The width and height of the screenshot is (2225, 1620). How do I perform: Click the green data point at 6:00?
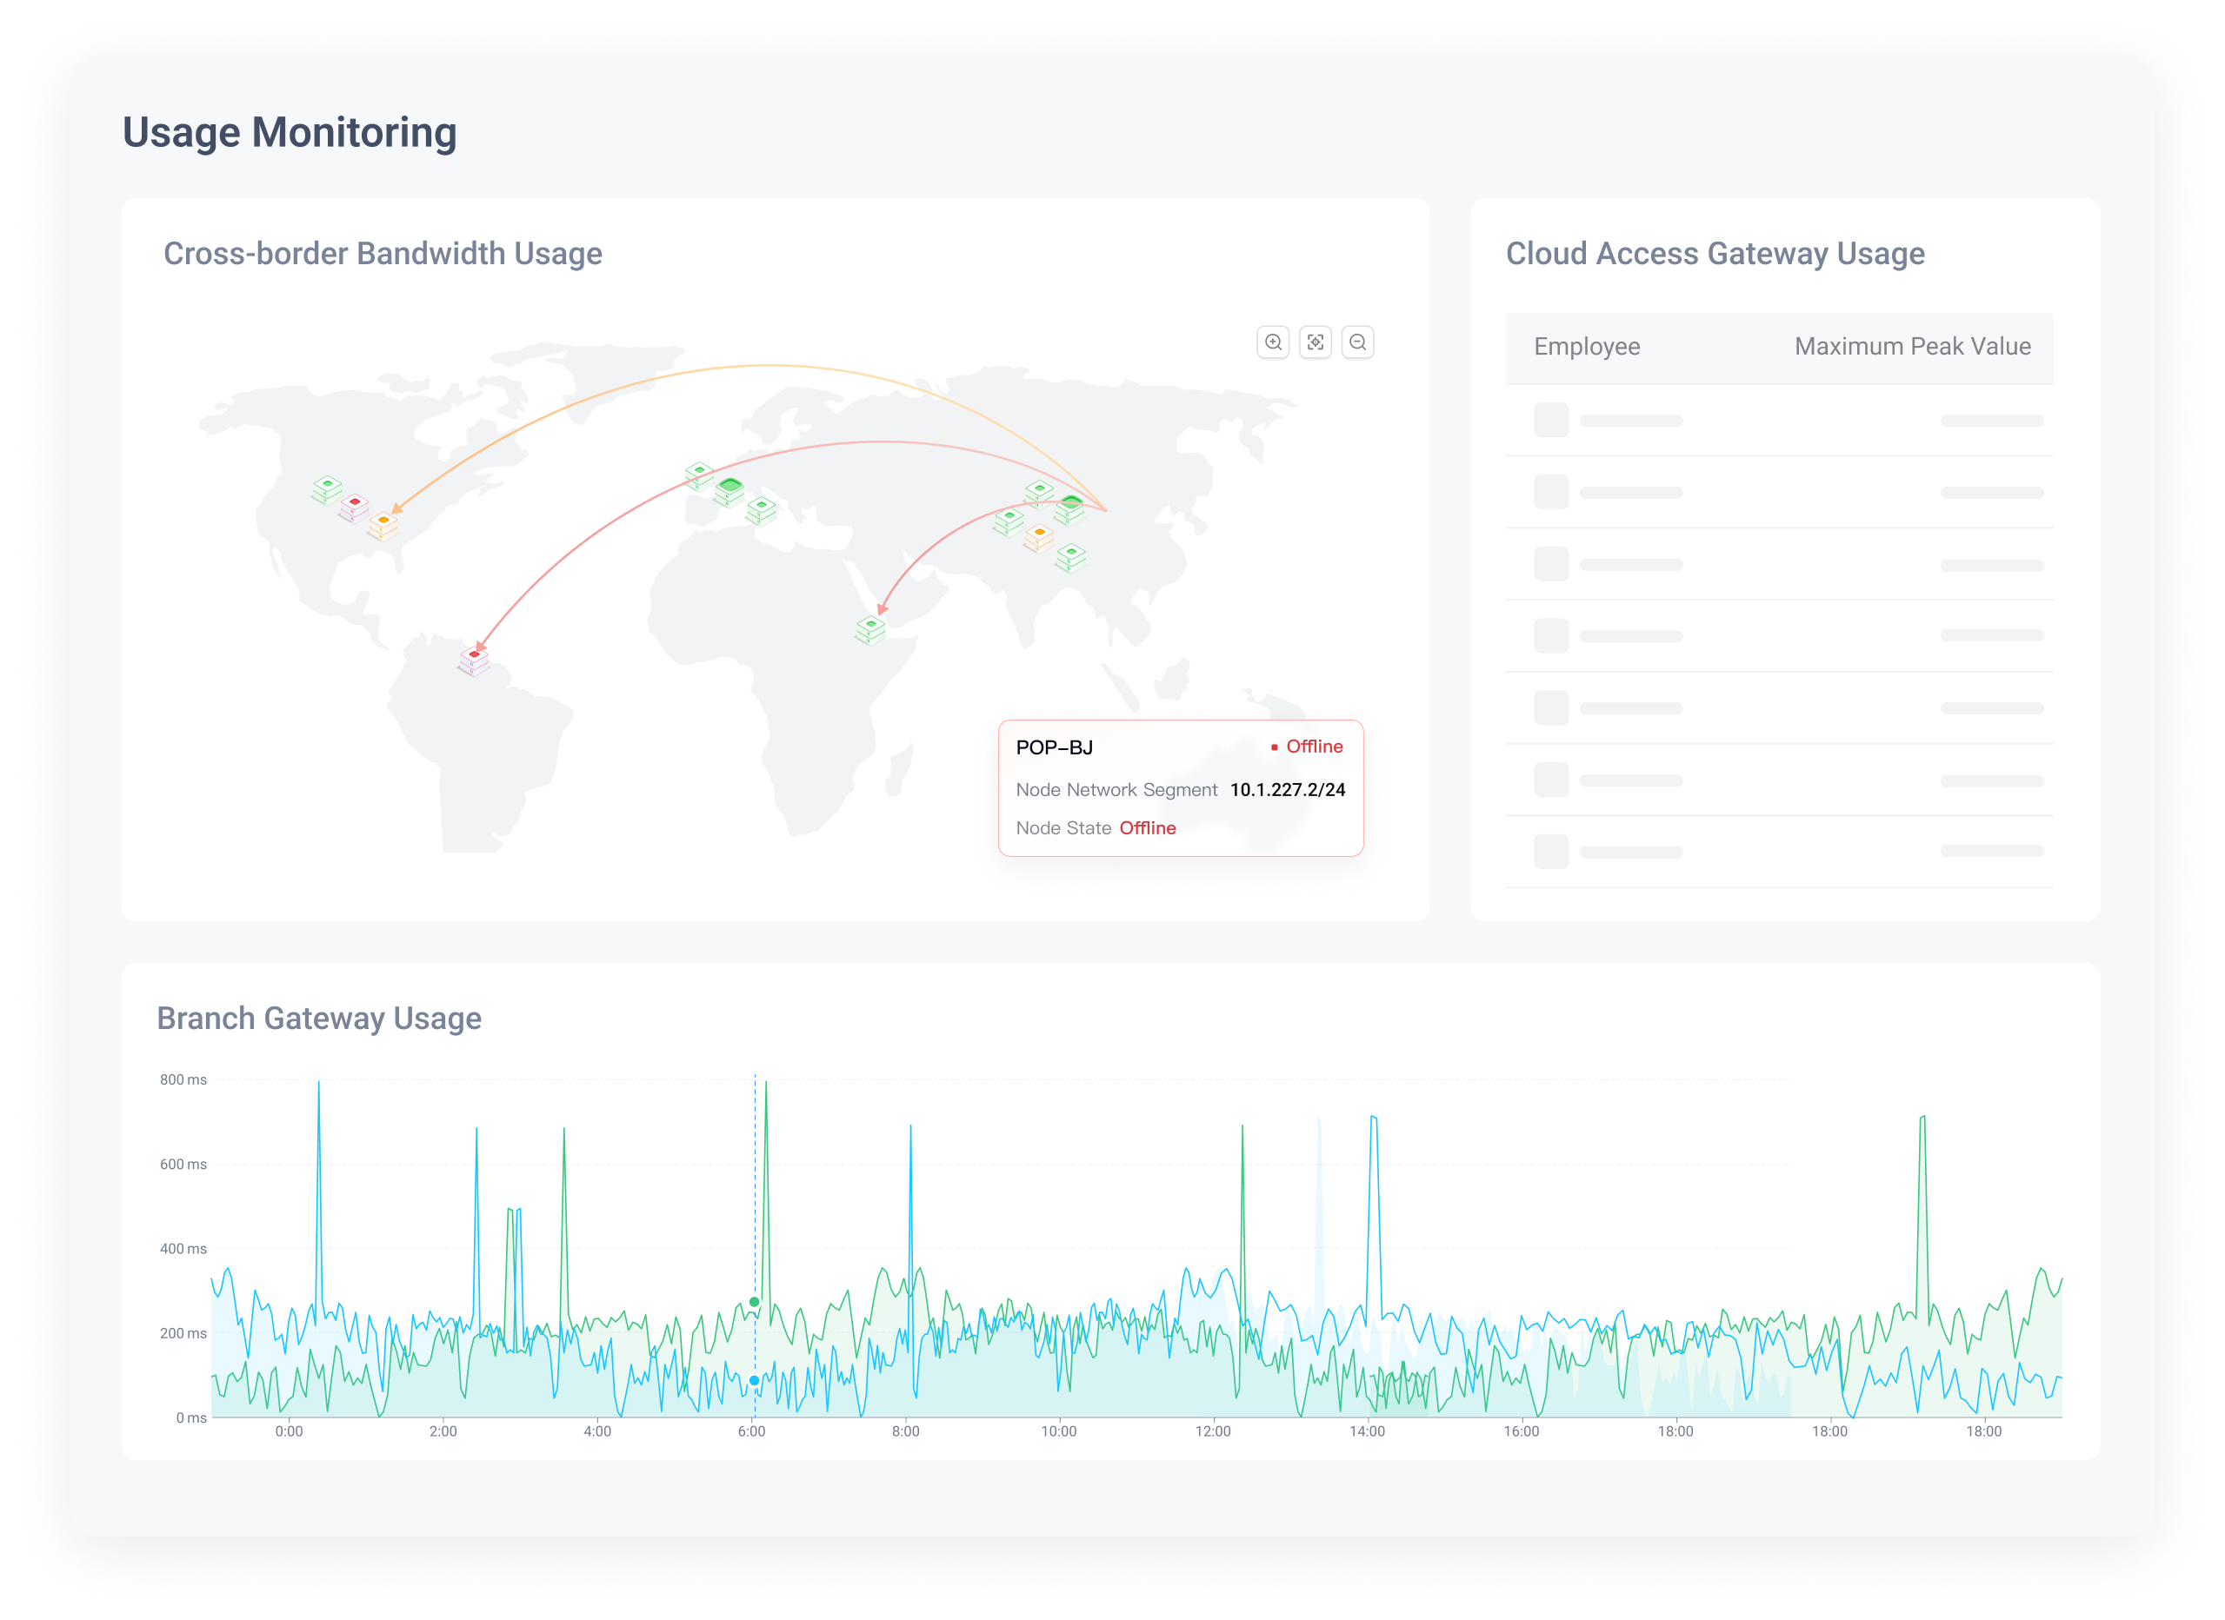[754, 1301]
